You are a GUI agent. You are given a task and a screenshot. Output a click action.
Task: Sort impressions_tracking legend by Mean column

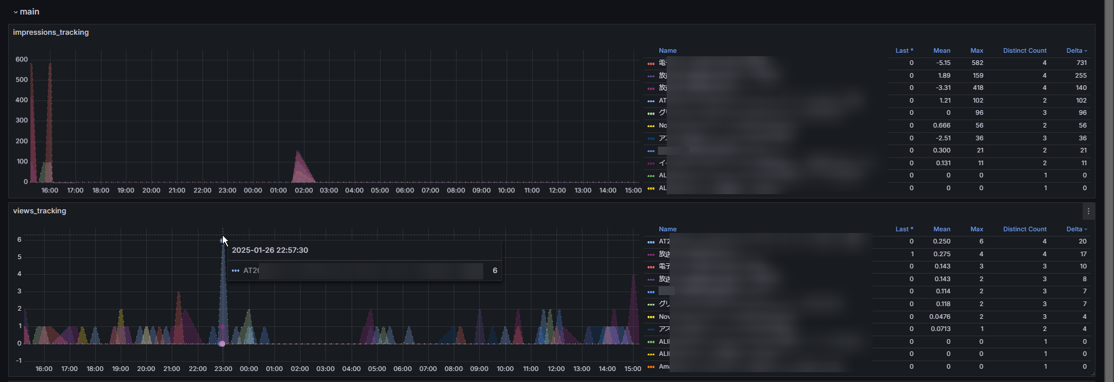941,51
